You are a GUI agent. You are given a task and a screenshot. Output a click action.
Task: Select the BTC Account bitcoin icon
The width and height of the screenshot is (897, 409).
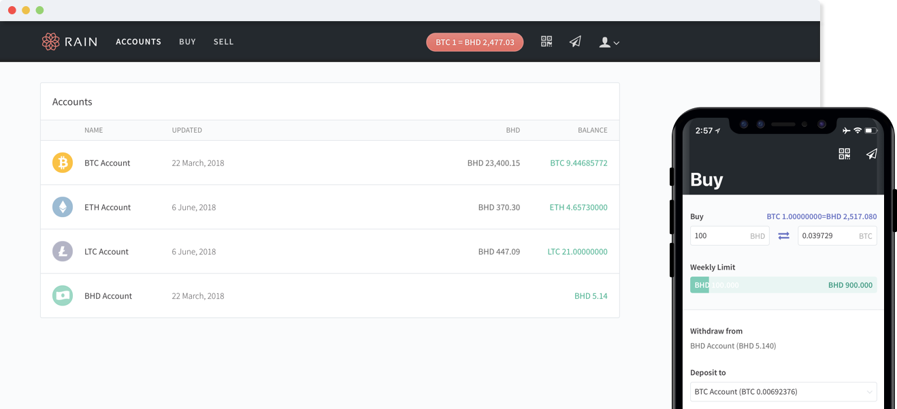62,163
